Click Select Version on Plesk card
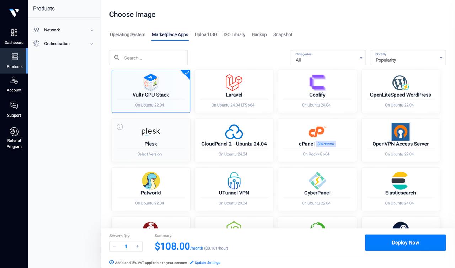Viewport: 455px width, 268px height. [x=150, y=154]
